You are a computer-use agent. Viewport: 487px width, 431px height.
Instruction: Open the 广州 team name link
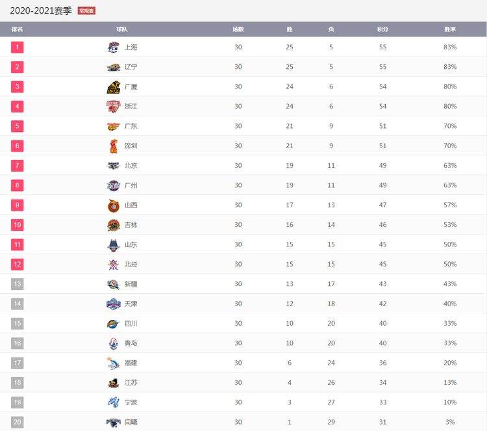click(131, 185)
